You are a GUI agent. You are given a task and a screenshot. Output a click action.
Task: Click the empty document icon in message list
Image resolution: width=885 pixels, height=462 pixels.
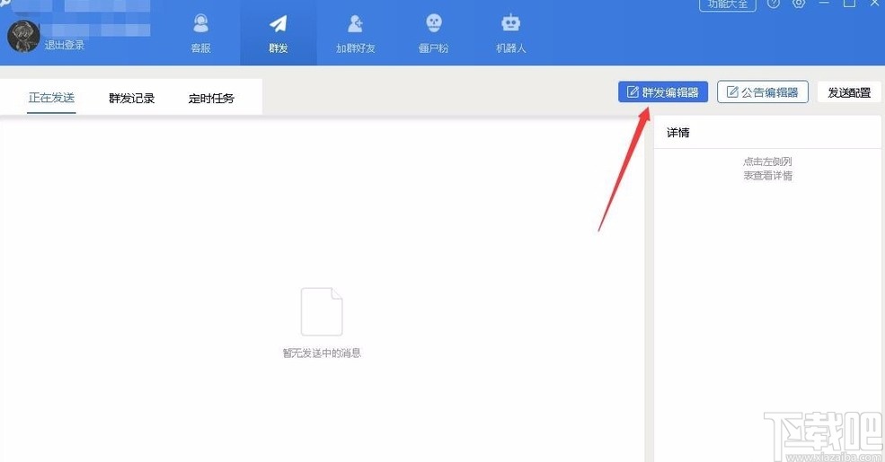pyautogui.click(x=321, y=311)
